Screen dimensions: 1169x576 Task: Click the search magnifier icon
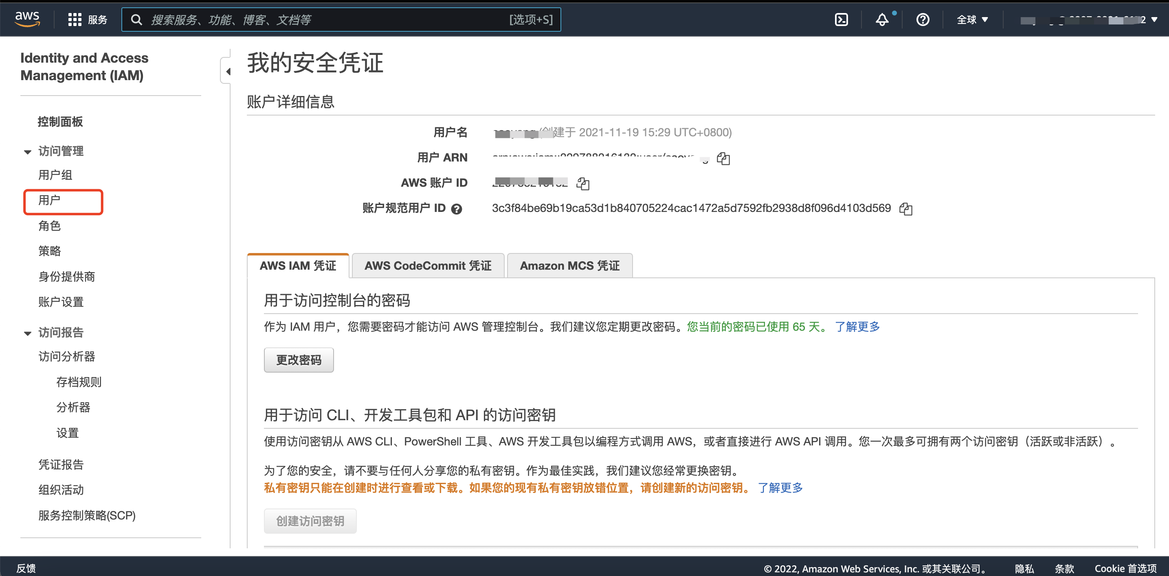coord(136,20)
